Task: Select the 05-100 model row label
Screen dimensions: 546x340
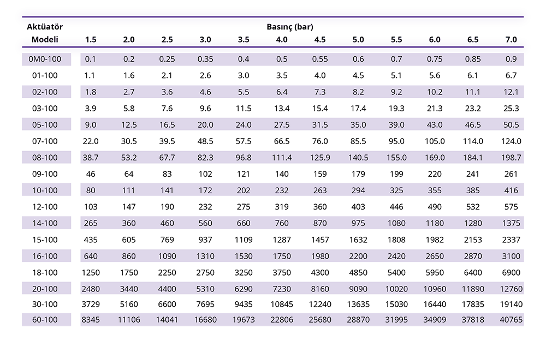Action: (45, 125)
